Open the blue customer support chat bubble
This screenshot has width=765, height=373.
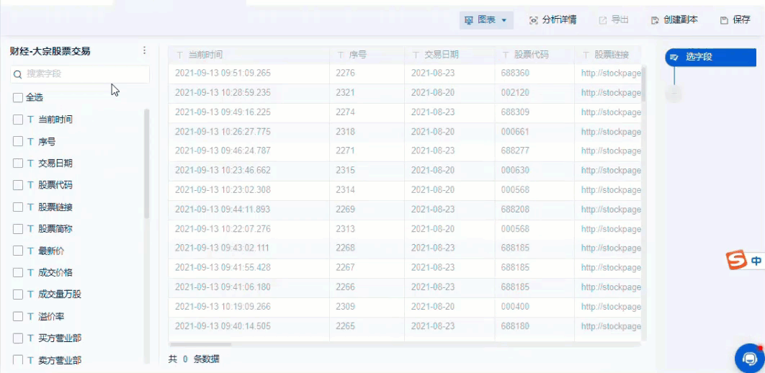tap(751, 358)
